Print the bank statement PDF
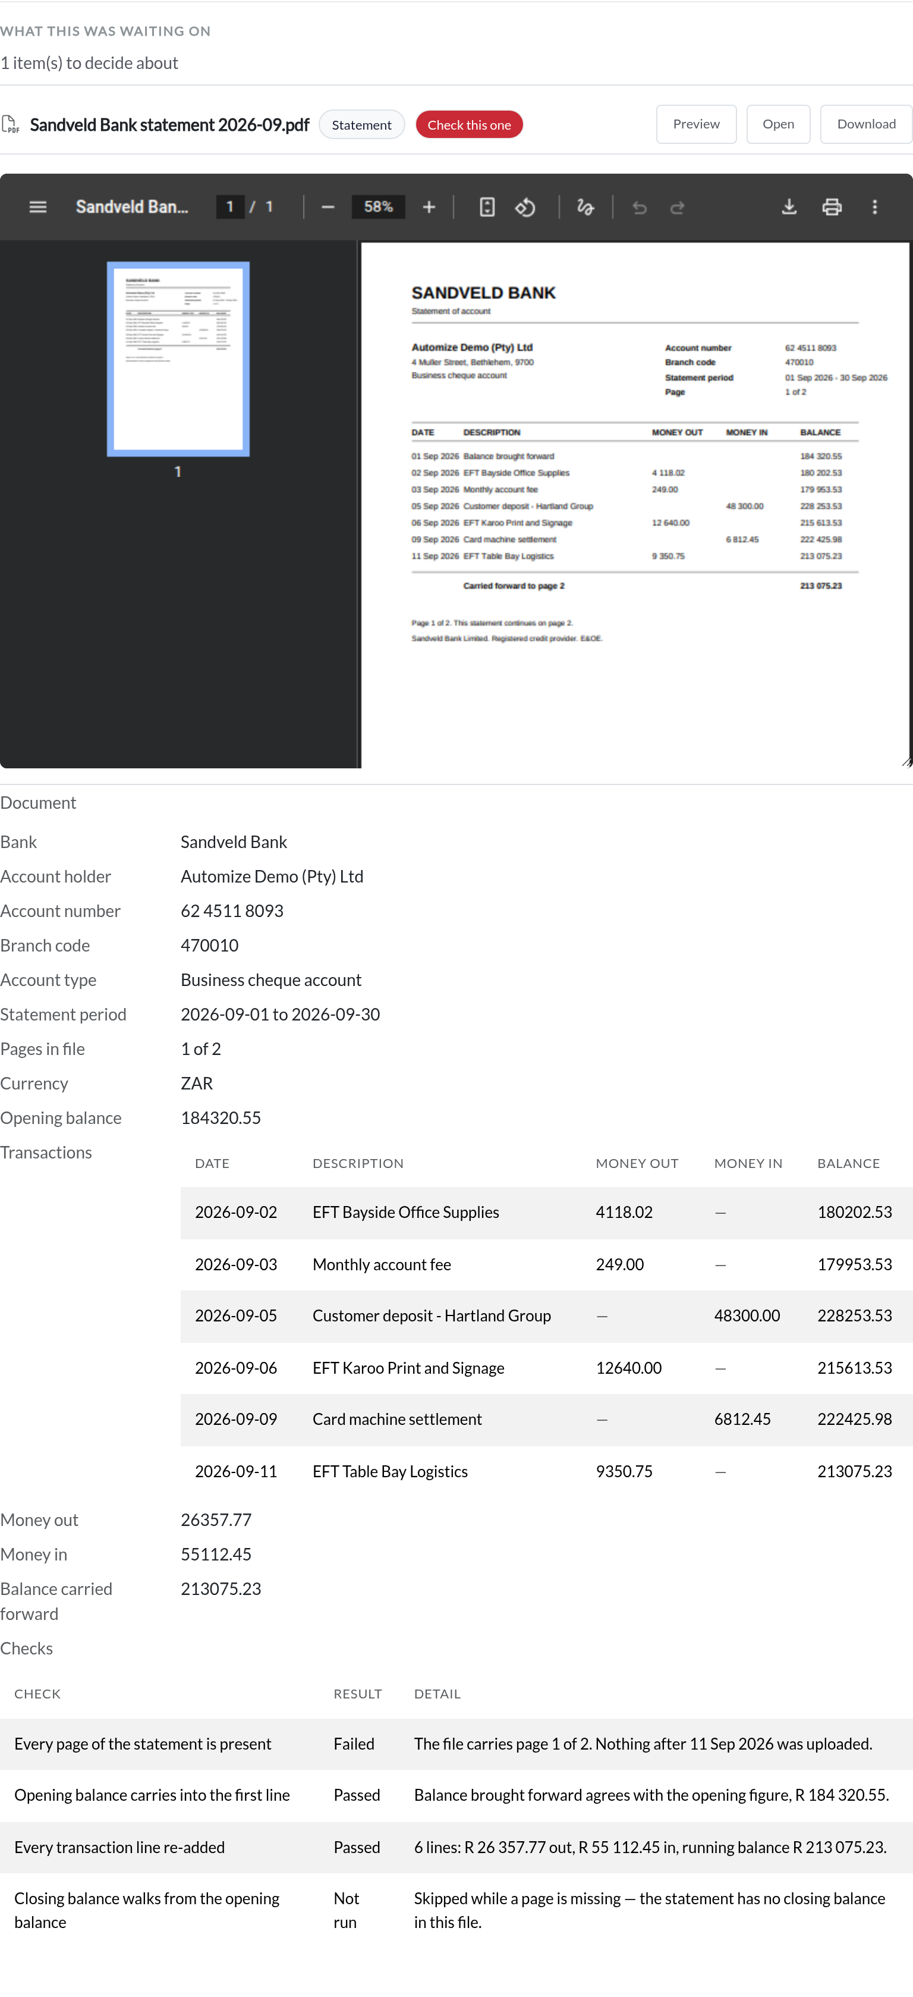 click(832, 207)
